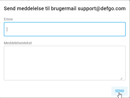Click the ".com" ending of the email address
The width and height of the screenshot is (130, 98).
[x=120, y=9]
